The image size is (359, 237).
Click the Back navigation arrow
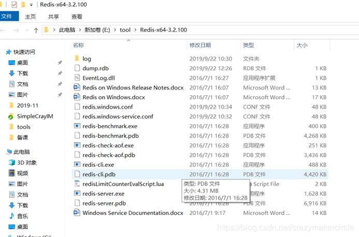tap(3, 30)
